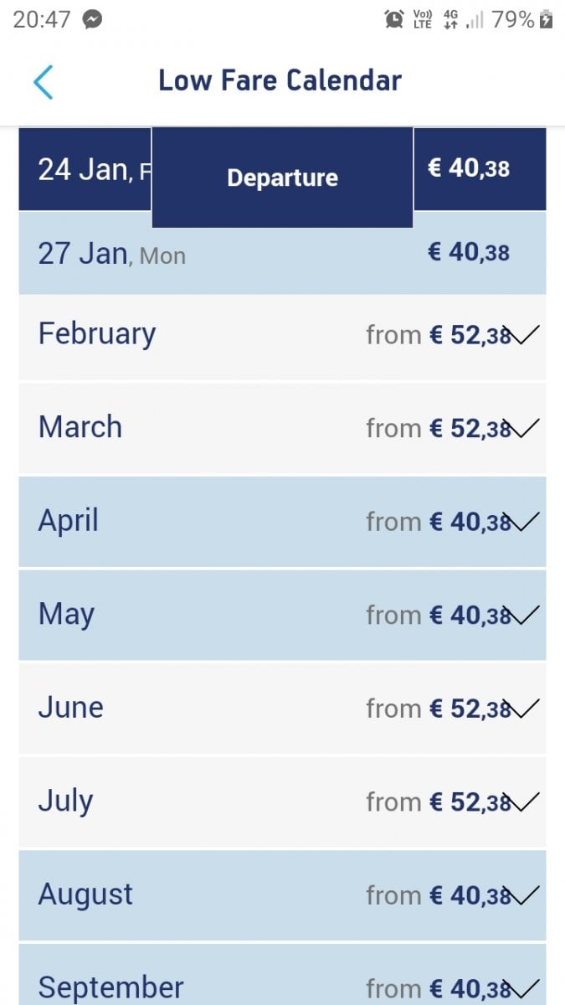Expand February fares chevron
Image resolution: width=565 pixels, height=1005 pixels.
(525, 336)
